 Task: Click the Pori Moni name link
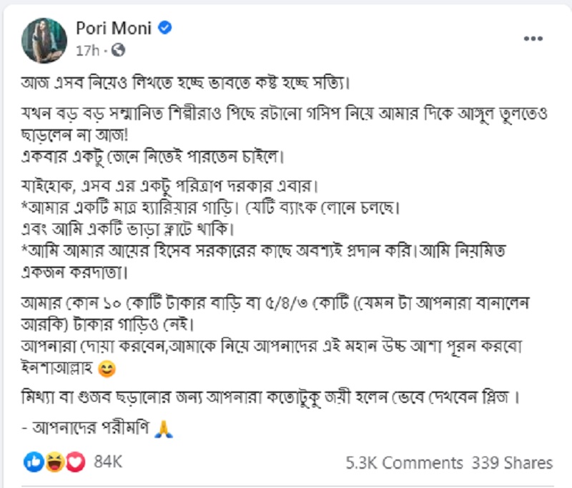pos(114,28)
